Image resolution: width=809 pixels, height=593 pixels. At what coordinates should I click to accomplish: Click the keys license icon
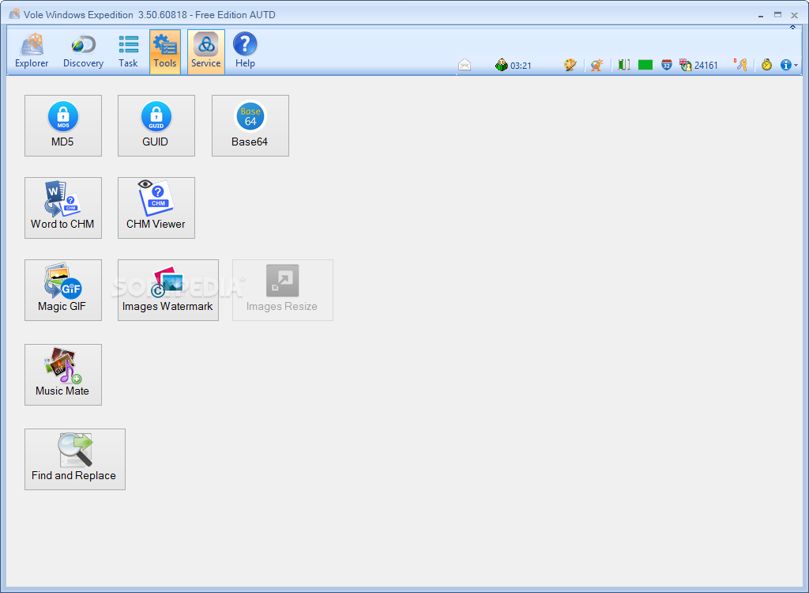tap(741, 65)
